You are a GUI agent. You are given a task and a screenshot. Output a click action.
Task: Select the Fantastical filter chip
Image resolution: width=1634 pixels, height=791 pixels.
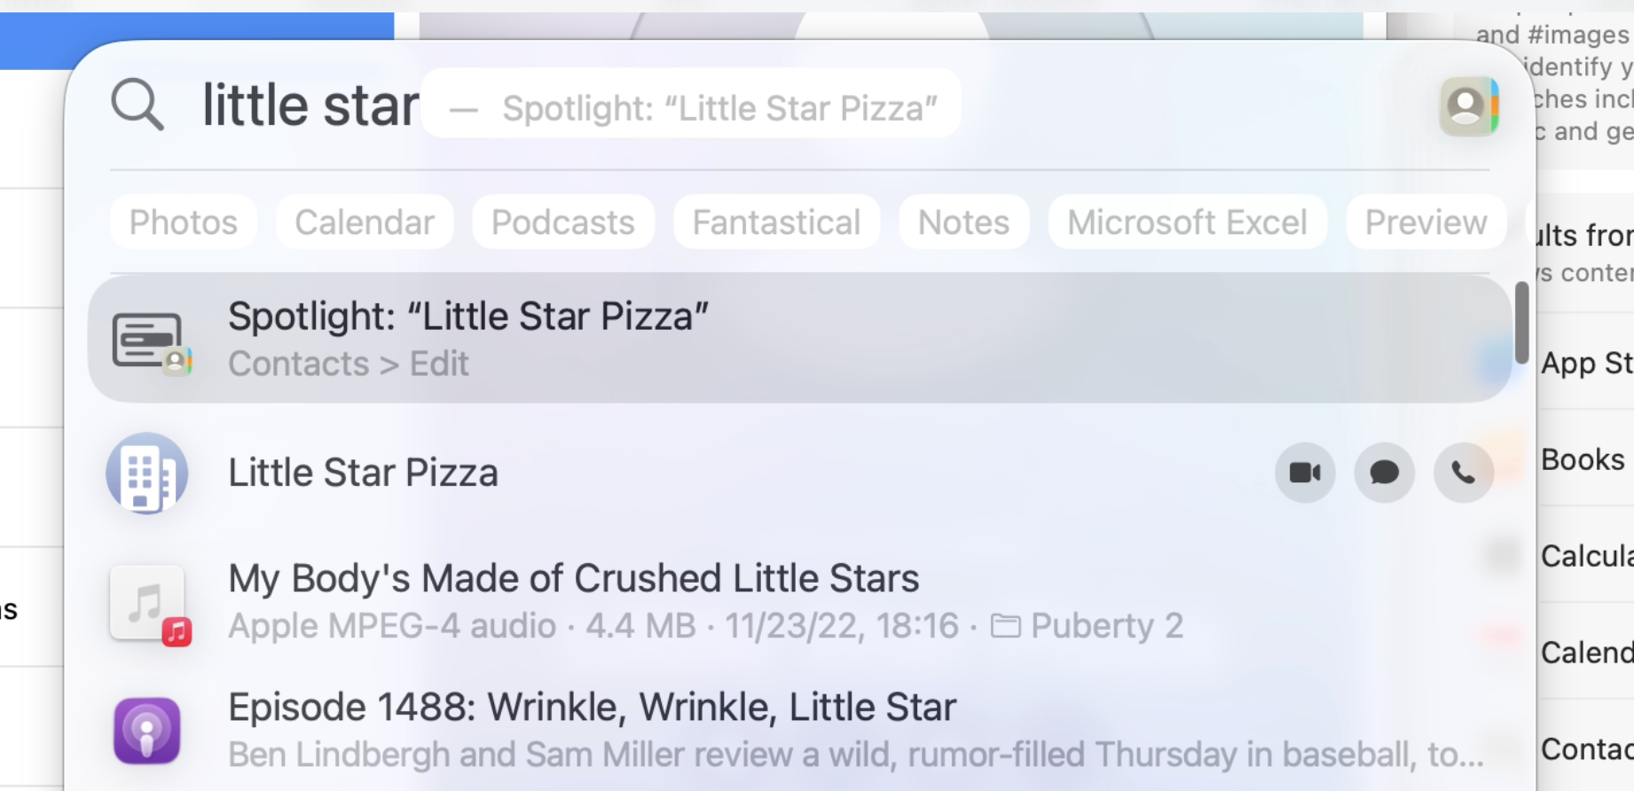pos(776,222)
